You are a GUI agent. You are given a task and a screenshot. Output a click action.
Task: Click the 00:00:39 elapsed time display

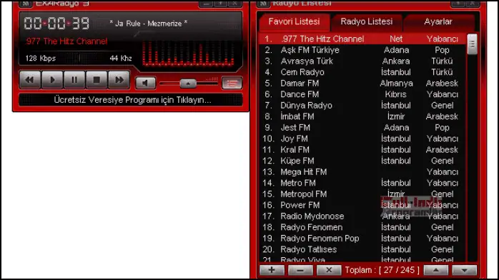(x=56, y=23)
